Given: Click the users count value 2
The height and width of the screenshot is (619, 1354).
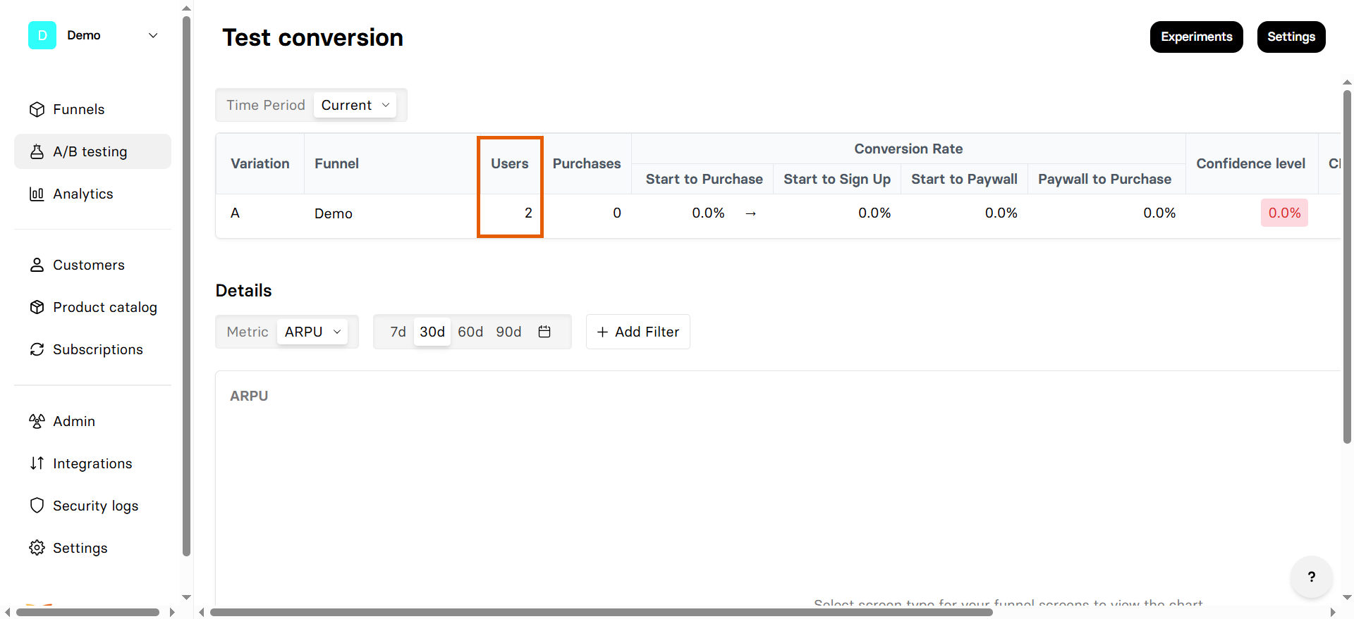Looking at the screenshot, I should (528, 213).
